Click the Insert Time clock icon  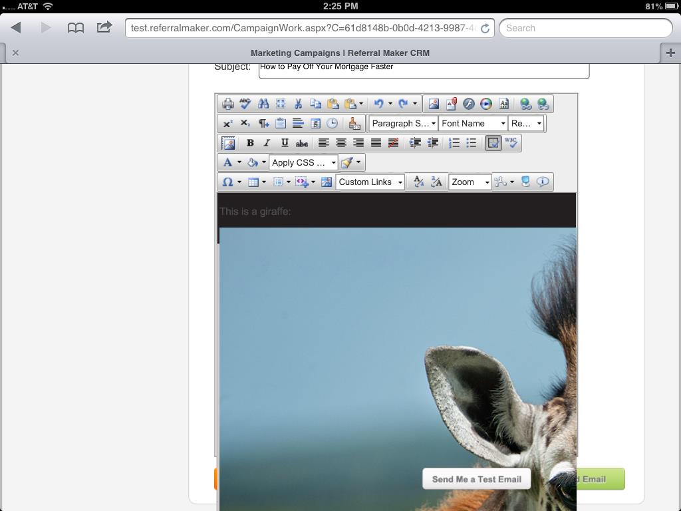(333, 123)
